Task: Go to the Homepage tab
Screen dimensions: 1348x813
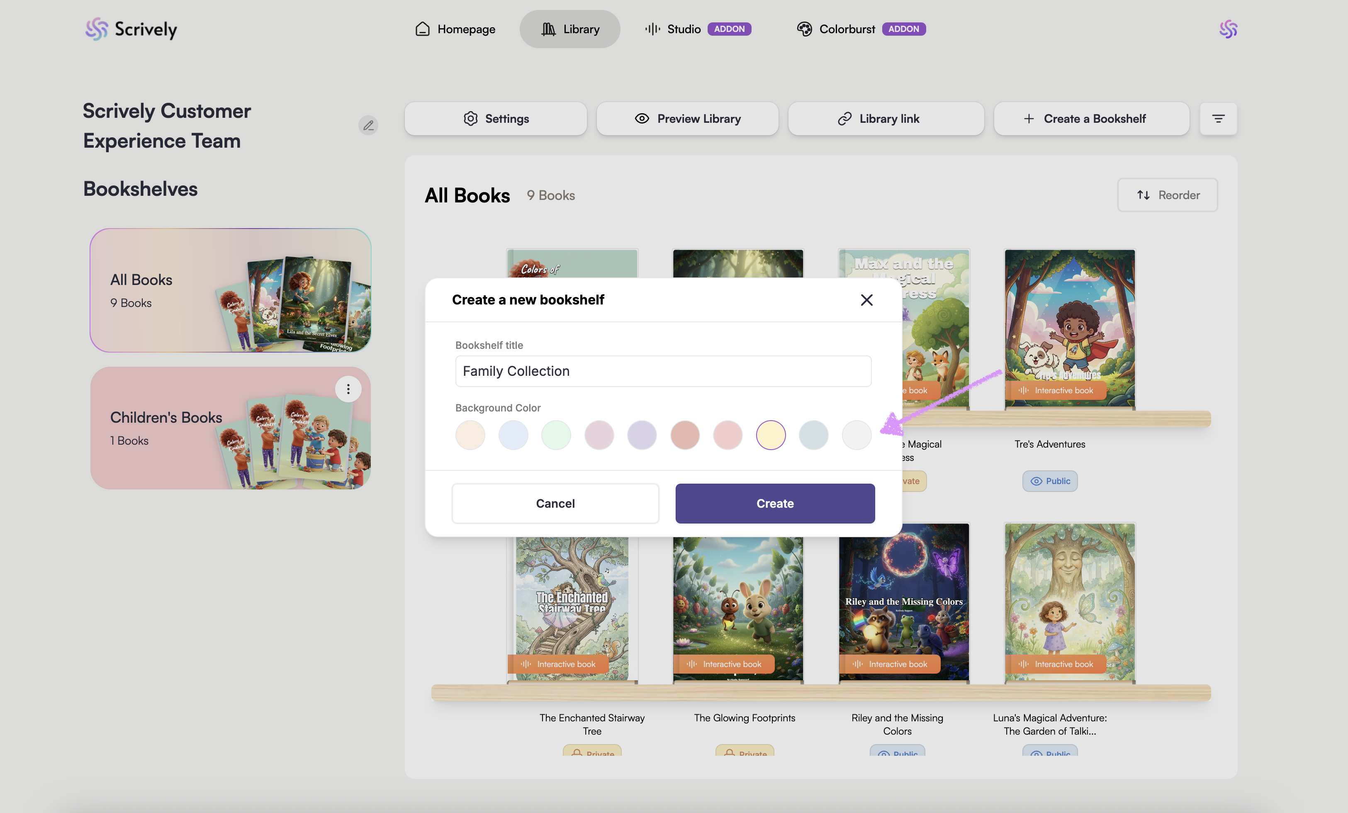Action: [x=455, y=29]
